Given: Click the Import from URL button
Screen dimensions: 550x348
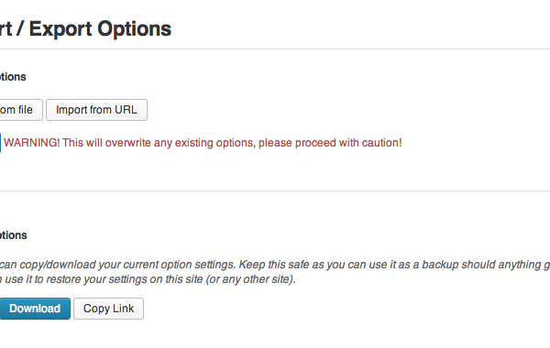Looking at the screenshot, I should click(96, 110).
